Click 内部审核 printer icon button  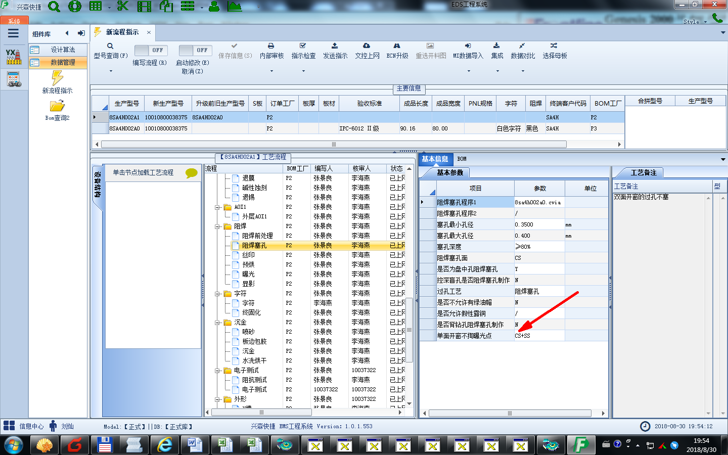click(271, 52)
